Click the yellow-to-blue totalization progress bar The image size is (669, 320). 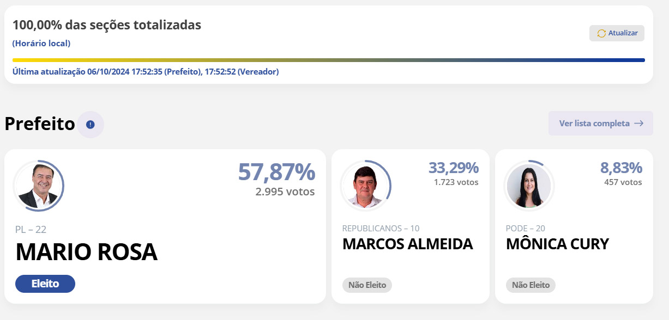click(328, 60)
